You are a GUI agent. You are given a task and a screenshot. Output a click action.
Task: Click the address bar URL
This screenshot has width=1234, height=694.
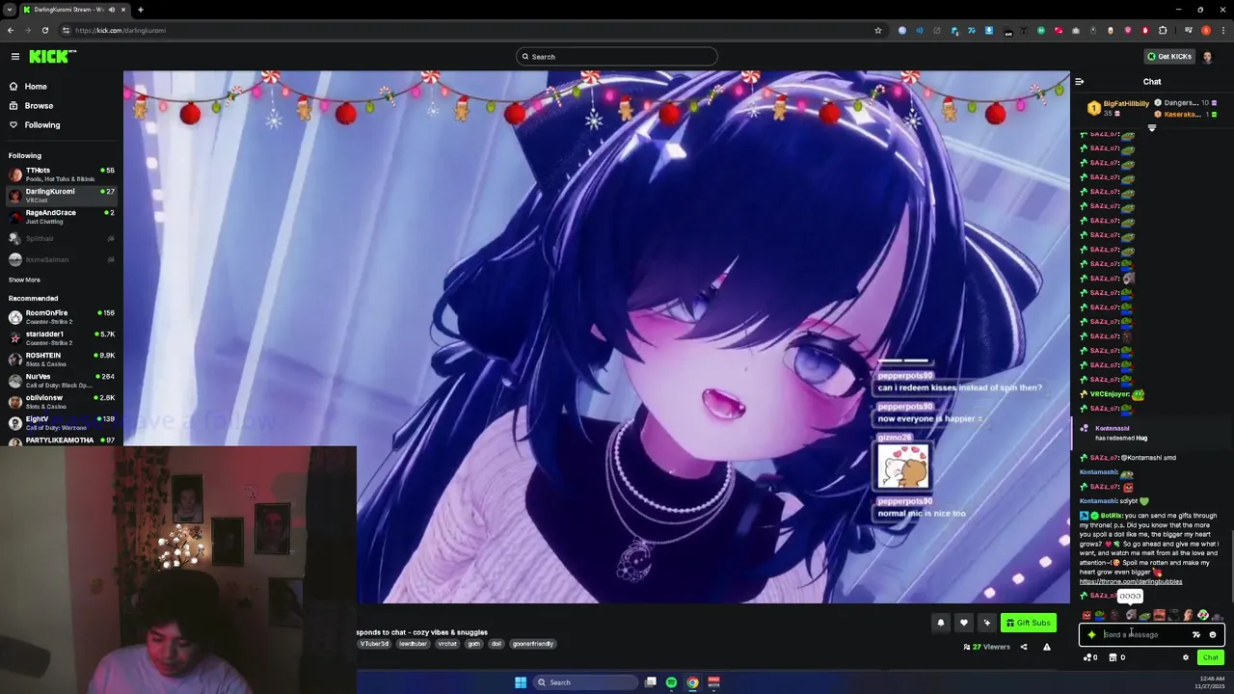click(x=121, y=31)
